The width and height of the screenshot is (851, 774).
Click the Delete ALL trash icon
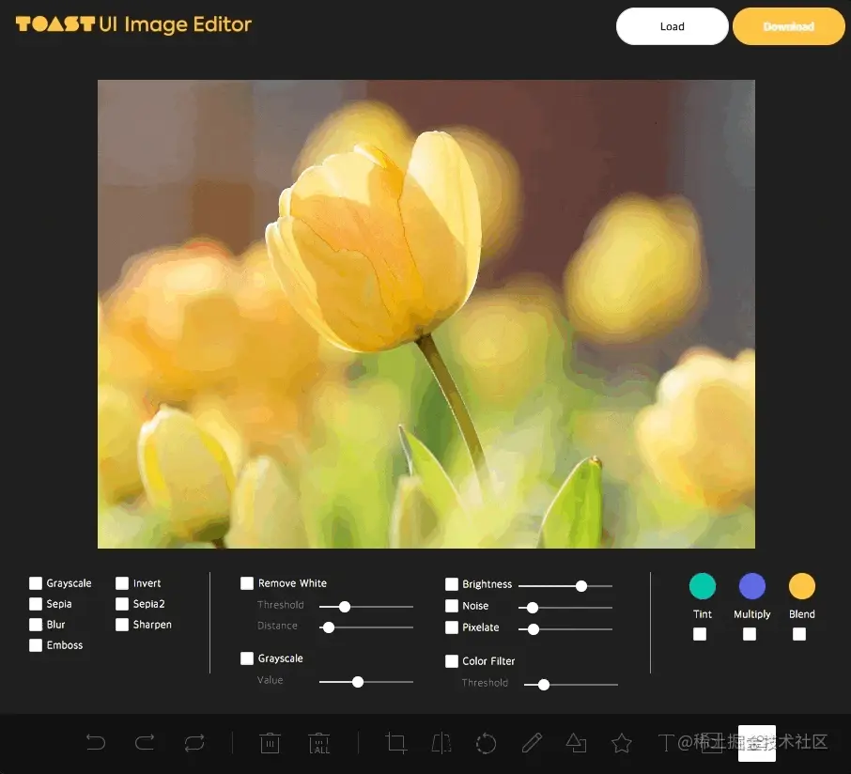point(319,743)
